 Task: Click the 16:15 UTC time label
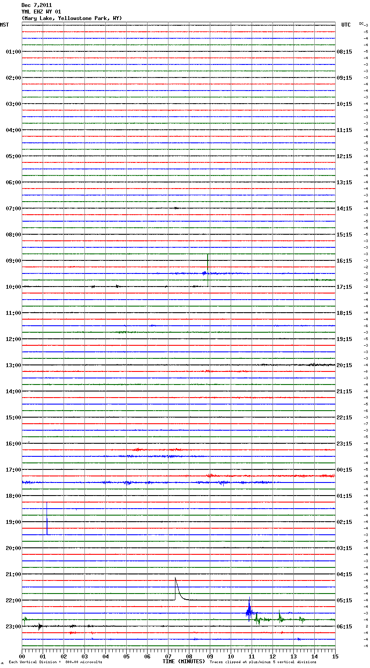pos(344,261)
